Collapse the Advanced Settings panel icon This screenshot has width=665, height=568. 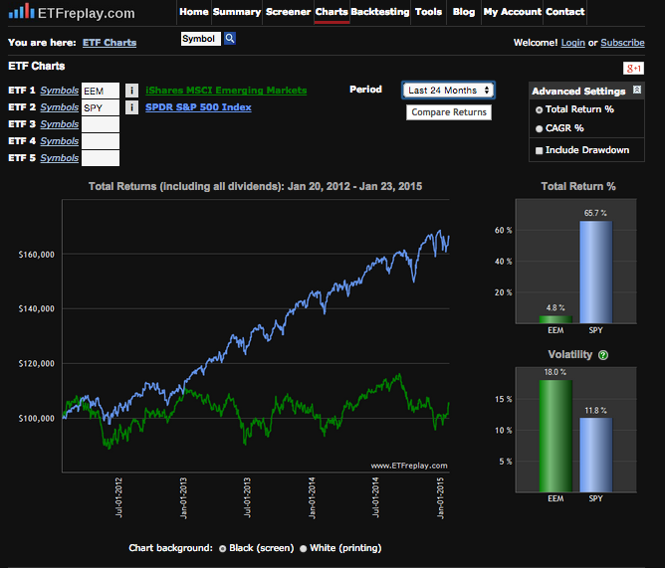click(636, 90)
